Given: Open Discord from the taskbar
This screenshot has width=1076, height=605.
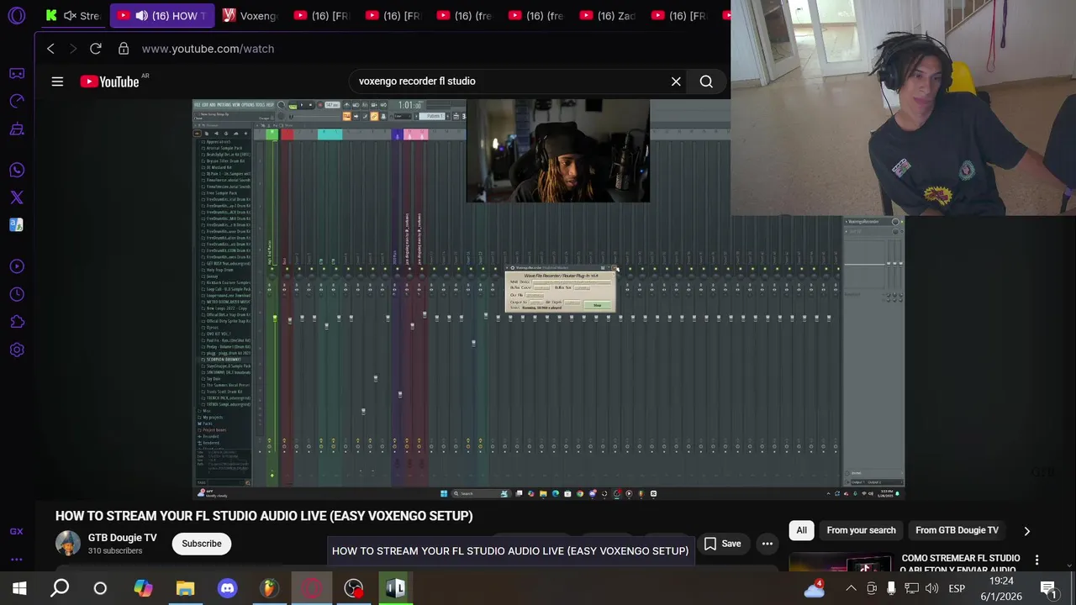Looking at the screenshot, I should 227,588.
